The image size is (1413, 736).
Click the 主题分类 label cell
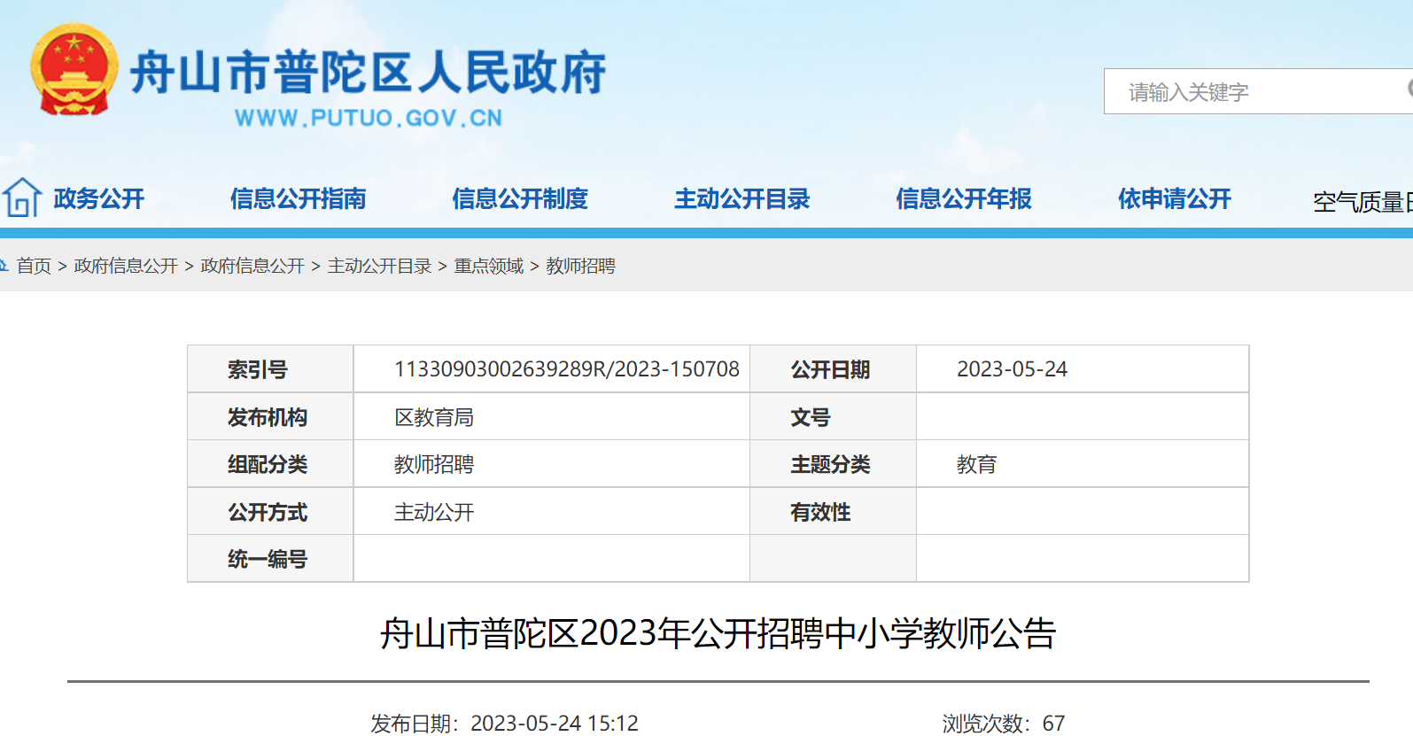tap(833, 464)
